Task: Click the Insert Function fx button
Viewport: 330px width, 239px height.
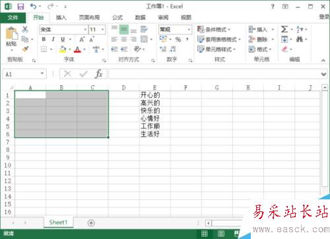Action: point(99,74)
